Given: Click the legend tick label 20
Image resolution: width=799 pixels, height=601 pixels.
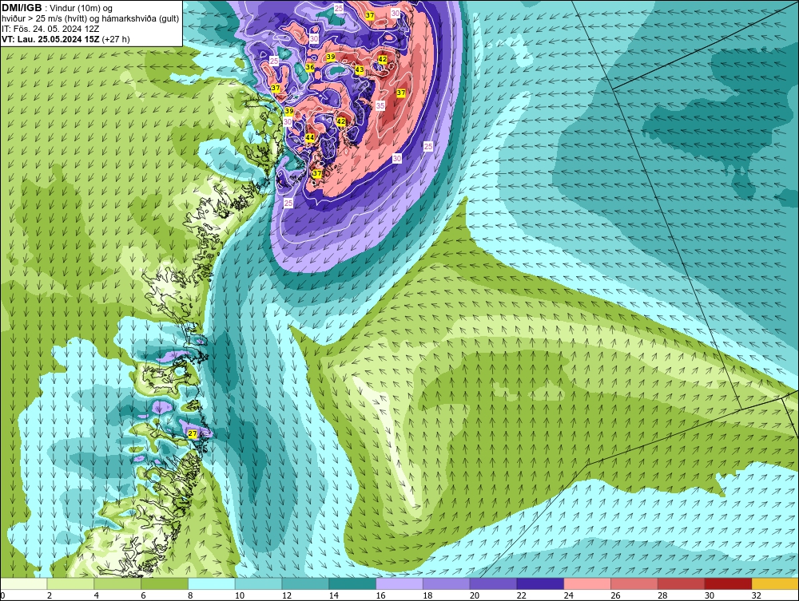Looking at the screenshot, I should tap(475, 595).
